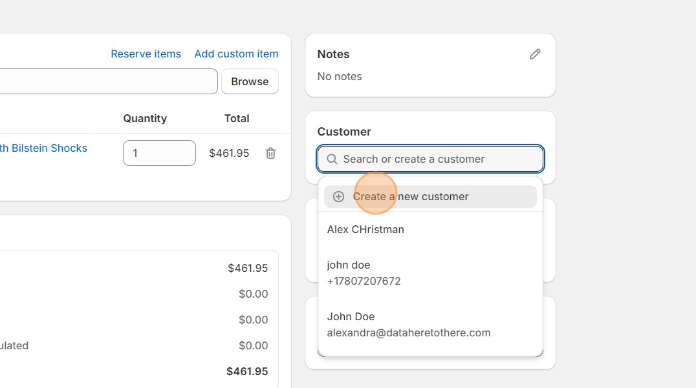Open the Bilstein Shocks product link
The width and height of the screenshot is (696, 388).
tap(43, 148)
